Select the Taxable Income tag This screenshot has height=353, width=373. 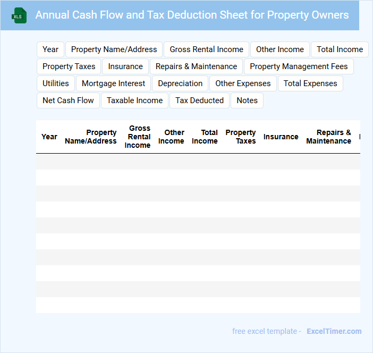pos(134,100)
